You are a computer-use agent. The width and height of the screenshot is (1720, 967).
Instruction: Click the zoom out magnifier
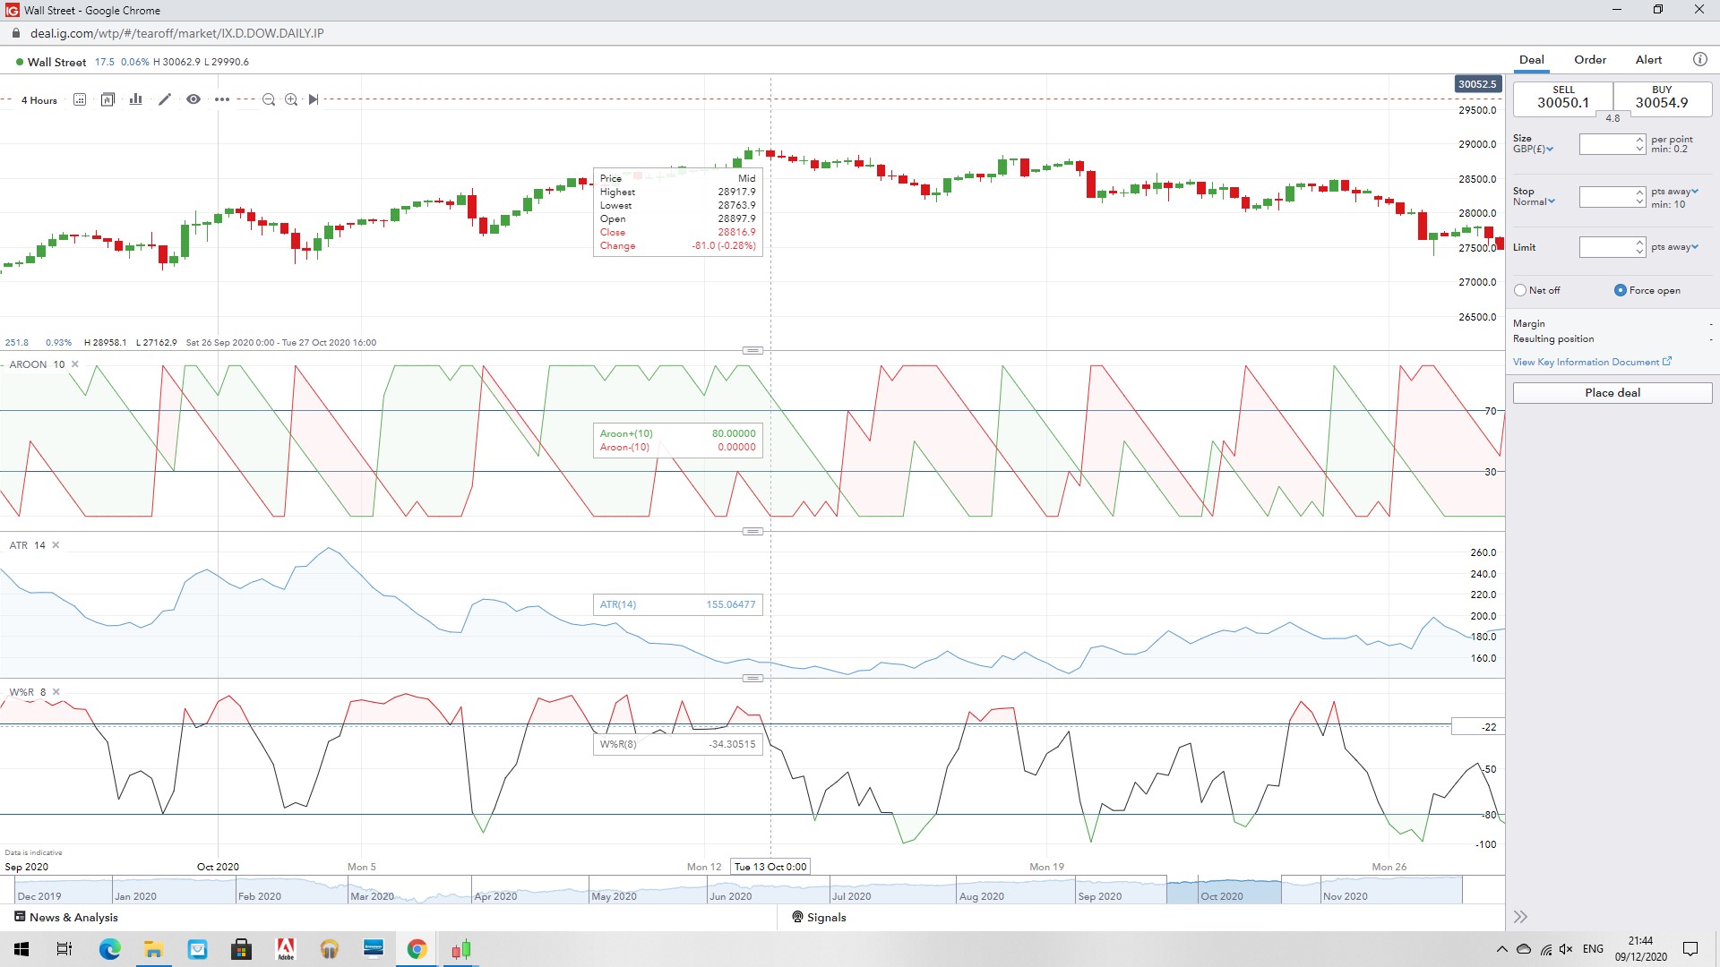click(x=268, y=99)
